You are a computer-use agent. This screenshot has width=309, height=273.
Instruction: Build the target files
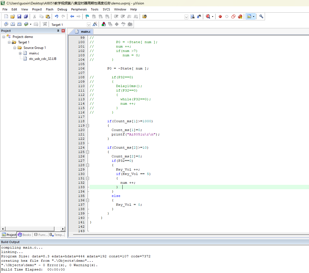[x=13, y=24]
